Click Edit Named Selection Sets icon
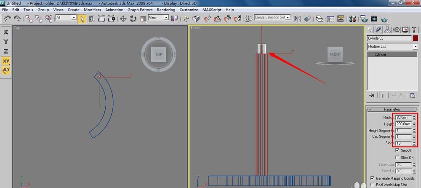421x188 pixels. click(x=249, y=19)
